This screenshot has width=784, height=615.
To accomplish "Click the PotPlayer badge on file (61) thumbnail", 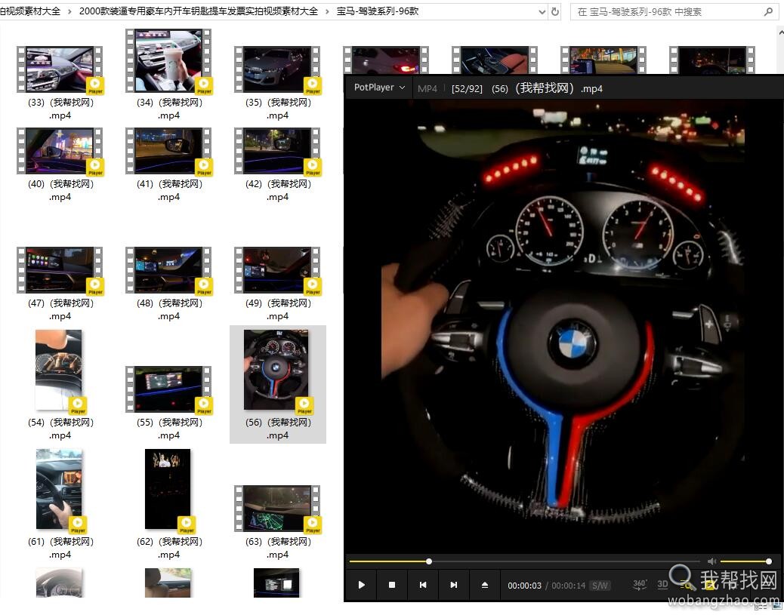I will pyautogui.click(x=78, y=524).
